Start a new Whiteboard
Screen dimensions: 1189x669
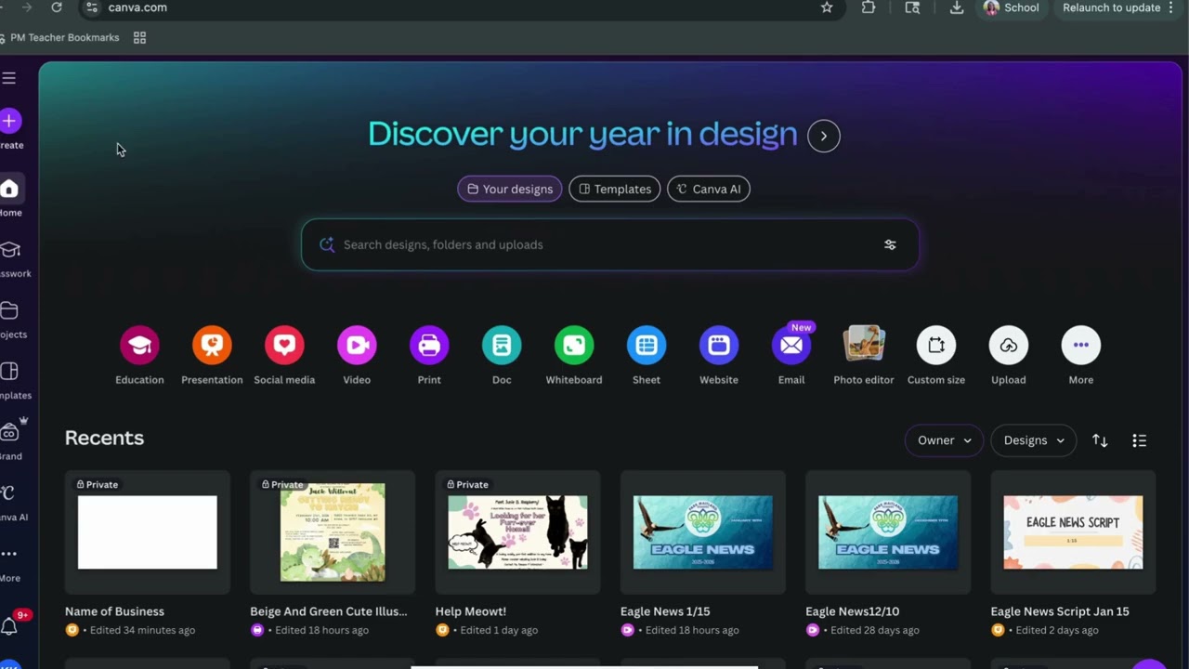pos(574,346)
